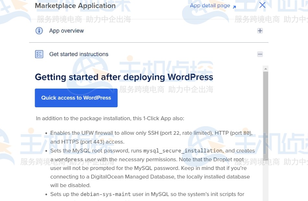This screenshot has width=308, height=201.
Task: Collapse Get started instructions with the minus icon
Action: [x=260, y=54]
